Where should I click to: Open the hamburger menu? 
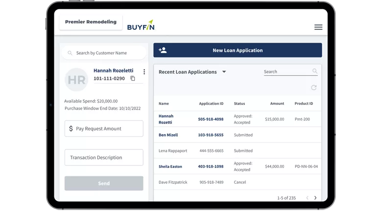point(318,27)
